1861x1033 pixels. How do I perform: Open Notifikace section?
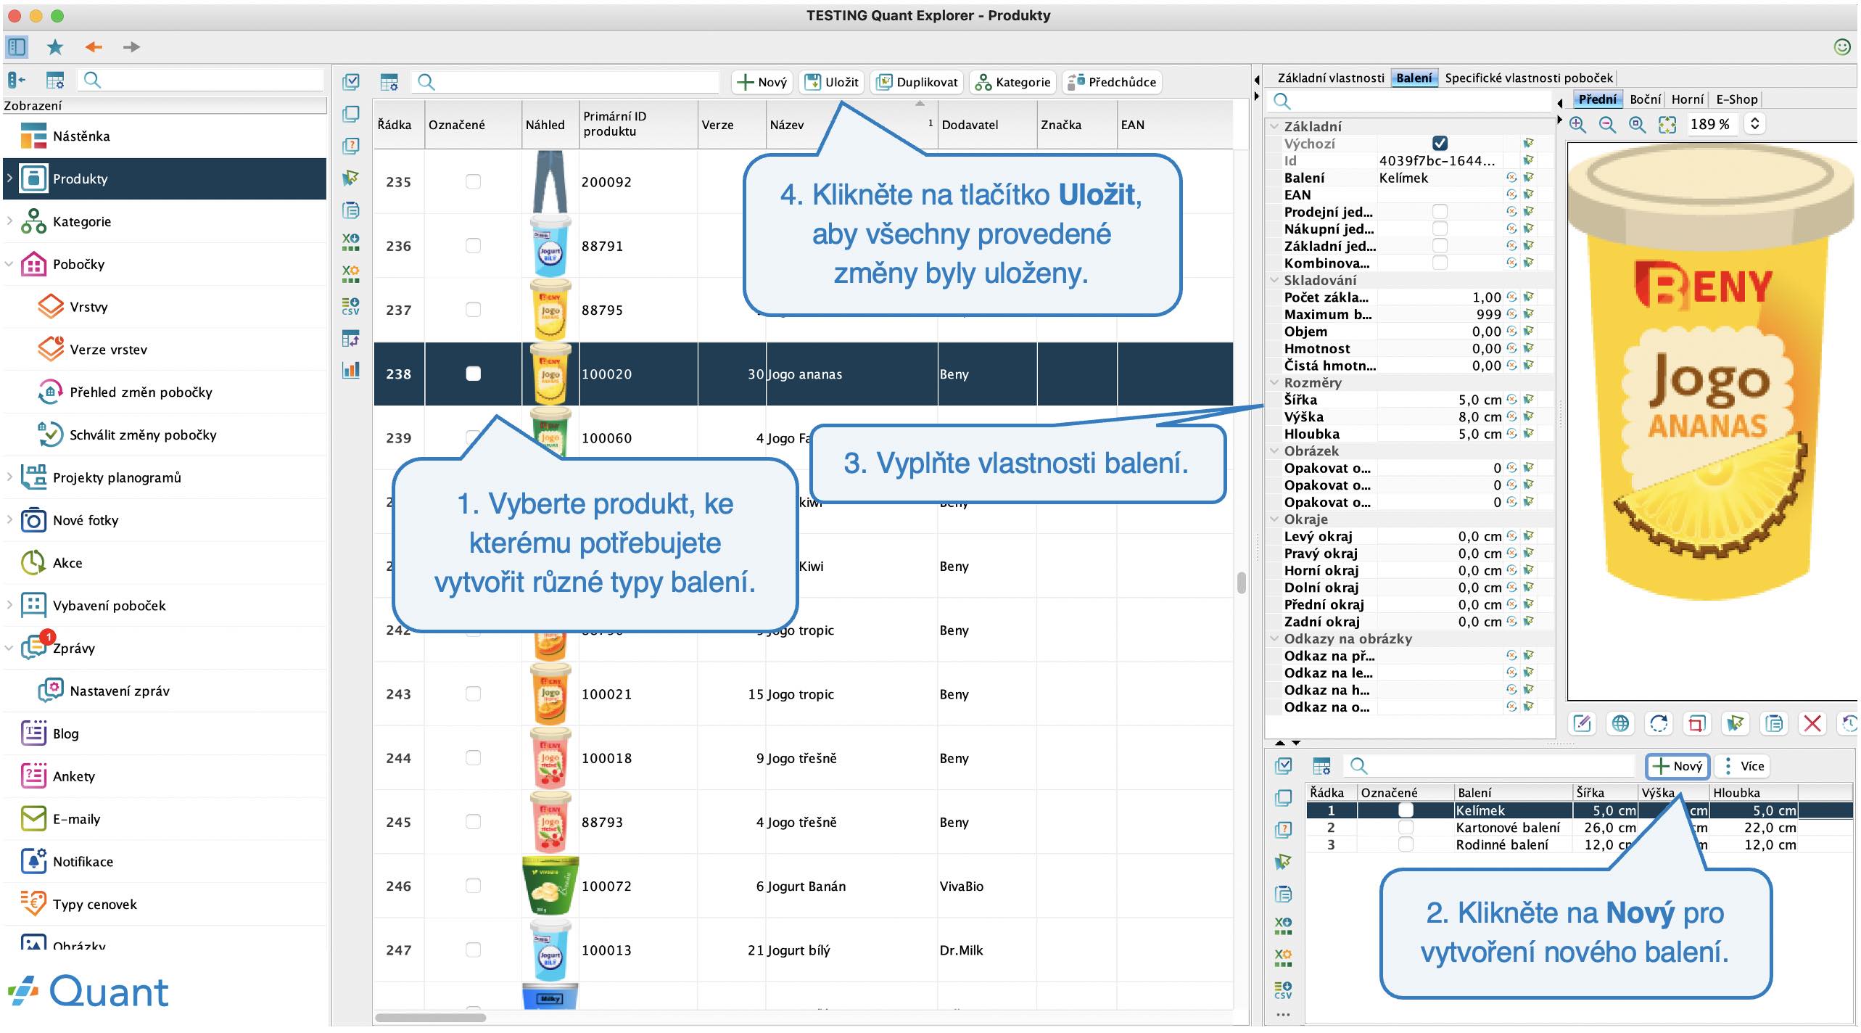[x=83, y=862]
